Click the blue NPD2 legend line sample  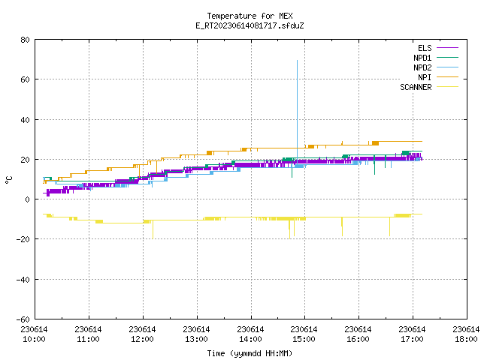tap(448, 67)
